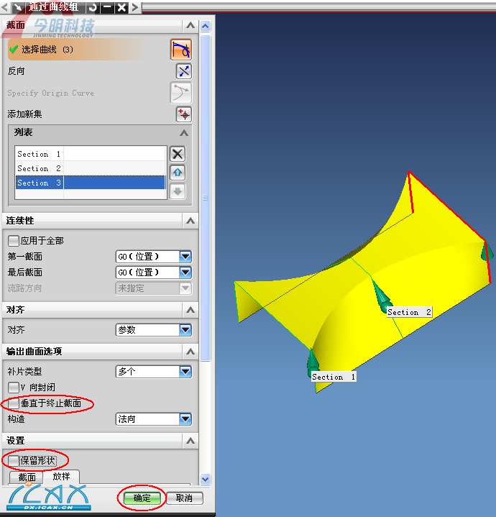Click the Specify Origin Curve icon

click(x=181, y=93)
